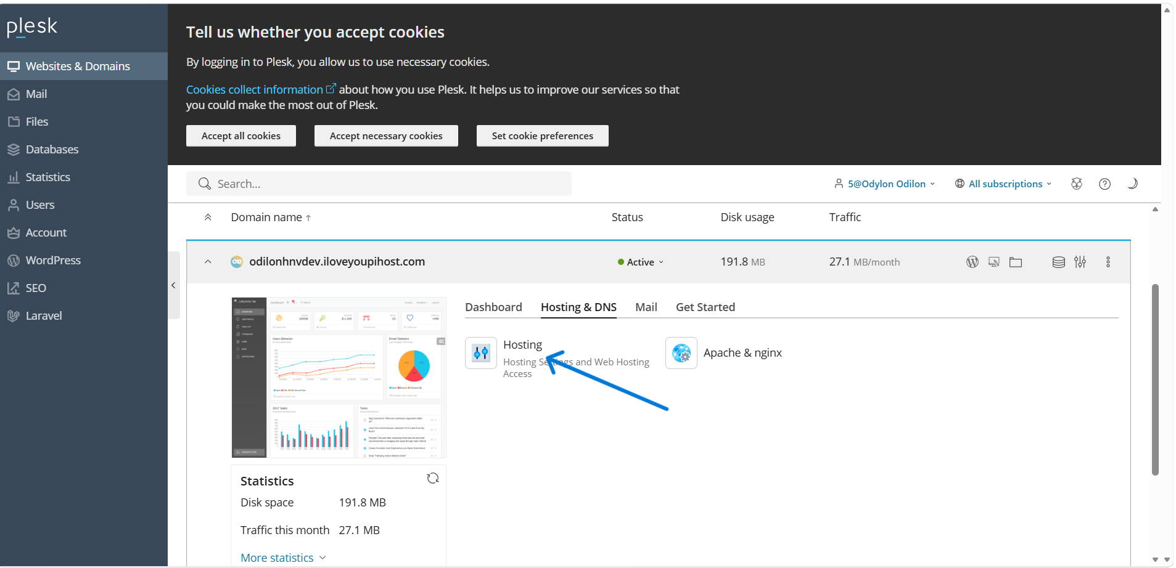Click the help question mark icon
This screenshot has height=568, width=1176.
1104,184
